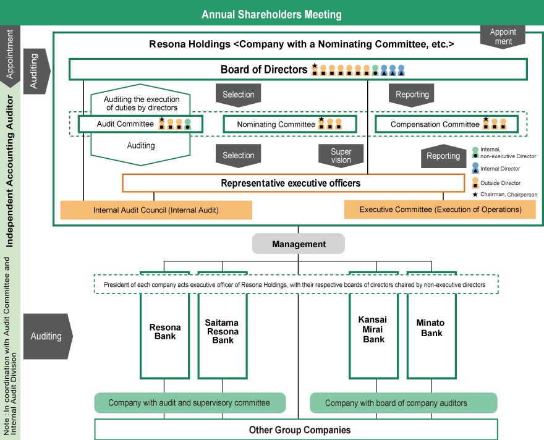
Task: Click the legend's blue Internal Director icon
Action: point(475,168)
